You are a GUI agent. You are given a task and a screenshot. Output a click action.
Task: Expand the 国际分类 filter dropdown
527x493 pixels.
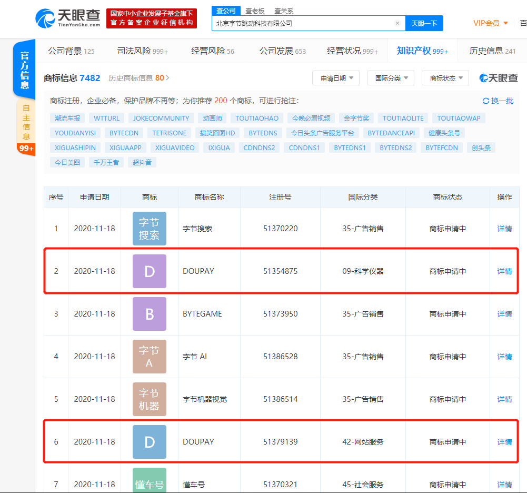point(391,78)
